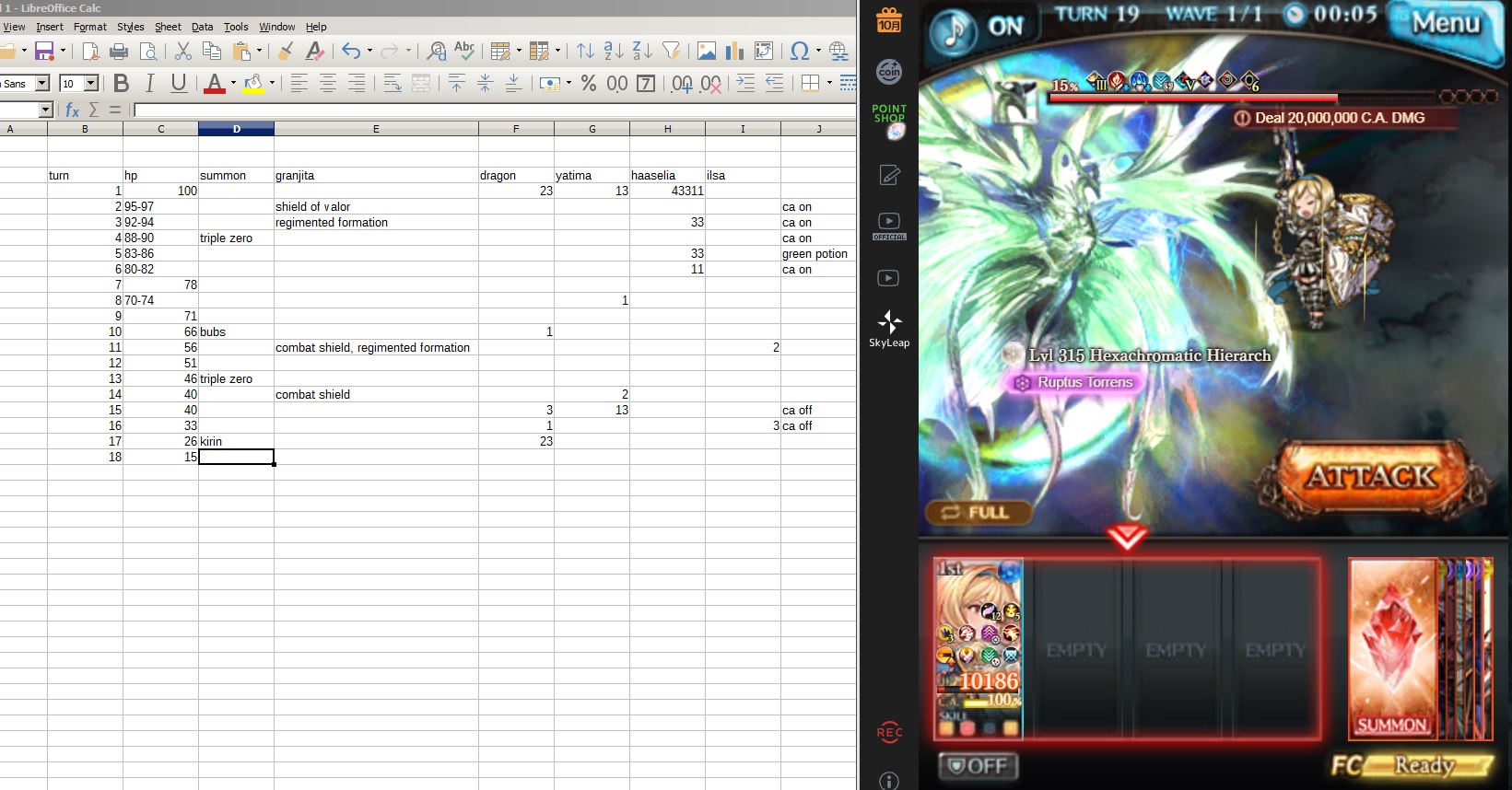1512x790 pixels.
Task: Select column E header
Action: point(376,129)
